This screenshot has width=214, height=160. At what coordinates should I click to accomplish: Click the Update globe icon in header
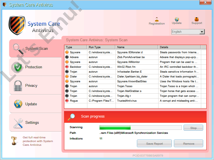pos(177,19)
